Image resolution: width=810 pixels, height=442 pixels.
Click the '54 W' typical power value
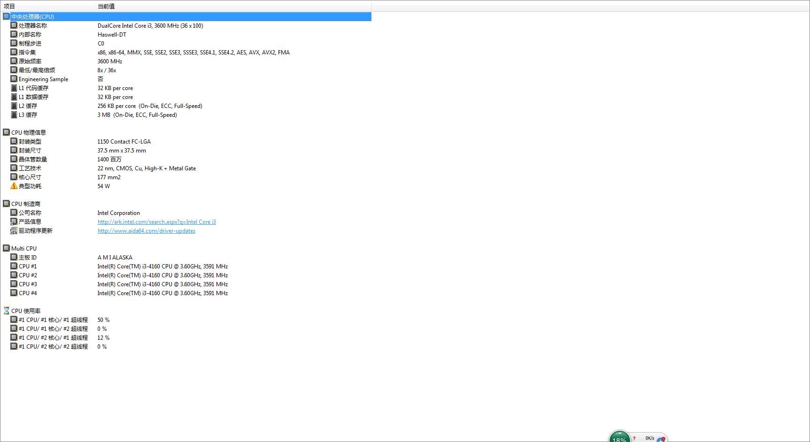(x=104, y=186)
